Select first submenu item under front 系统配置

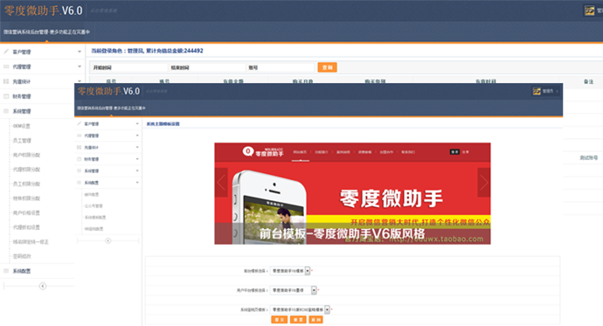point(92,195)
